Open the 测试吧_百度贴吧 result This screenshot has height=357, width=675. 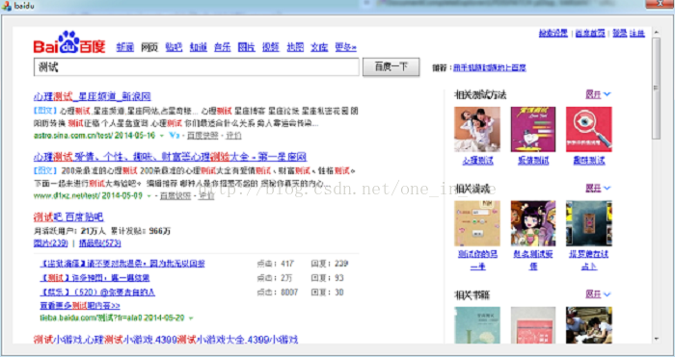coord(68,217)
